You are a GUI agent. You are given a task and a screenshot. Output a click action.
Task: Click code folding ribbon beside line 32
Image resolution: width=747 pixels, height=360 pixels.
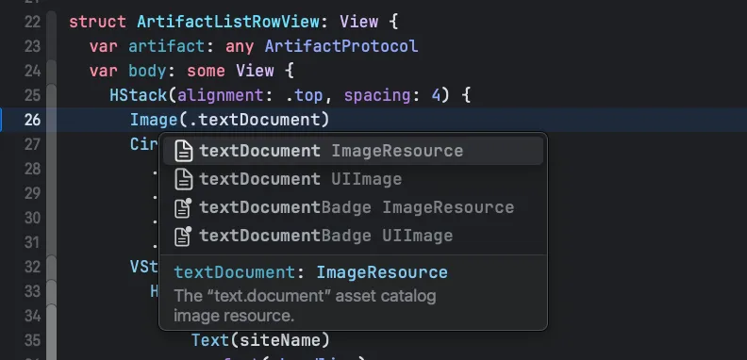52,267
